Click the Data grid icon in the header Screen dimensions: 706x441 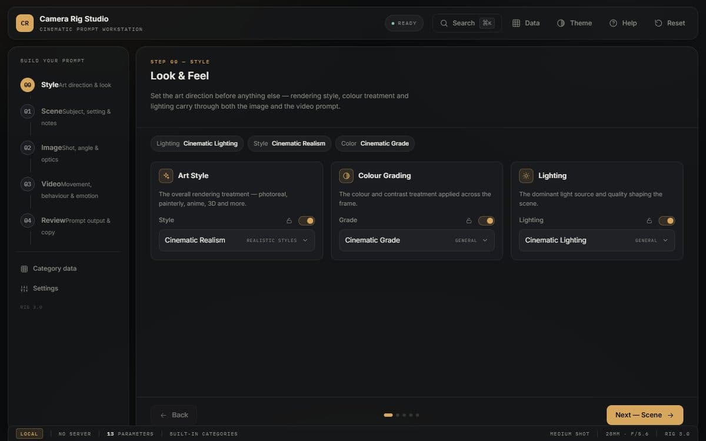(516, 23)
